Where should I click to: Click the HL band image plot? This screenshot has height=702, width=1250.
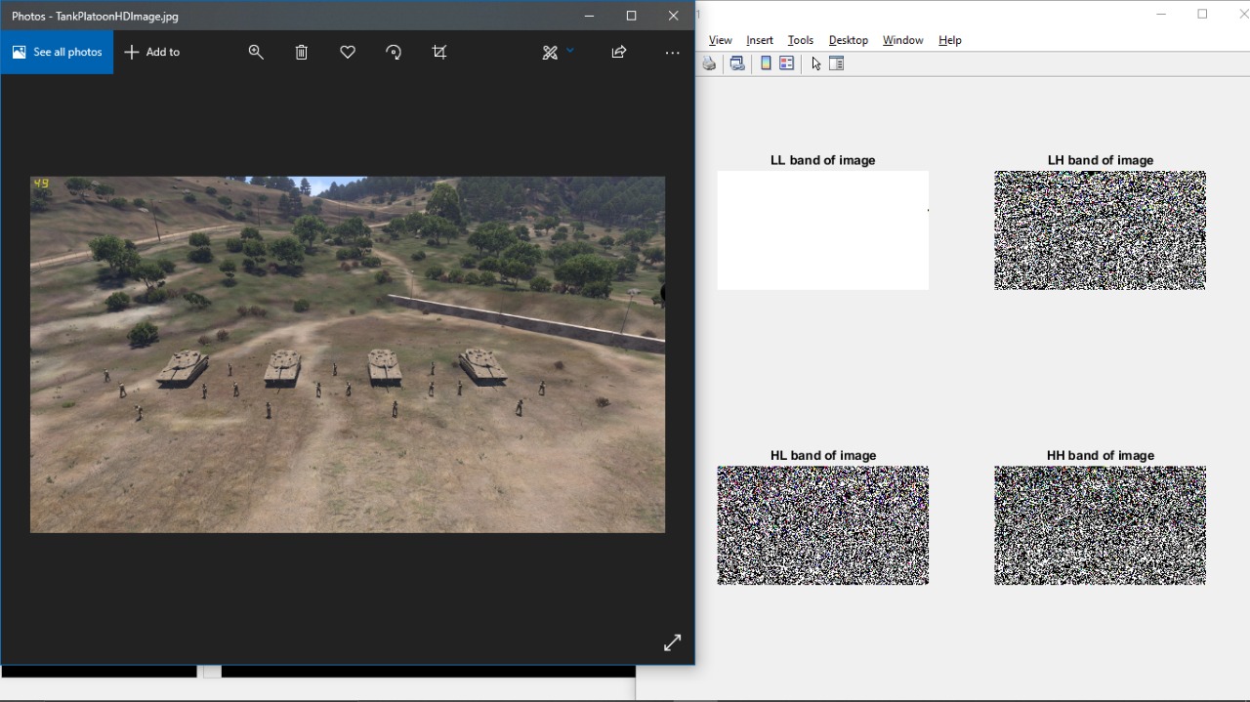pyautogui.click(x=823, y=525)
